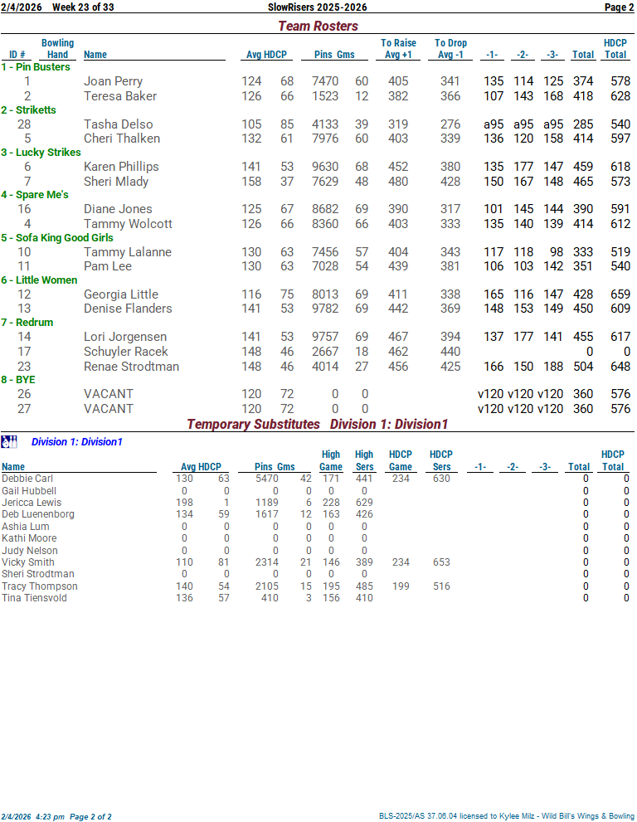Click substitute Vicky Smith
This screenshot has width=637, height=822.
coord(28,562)
